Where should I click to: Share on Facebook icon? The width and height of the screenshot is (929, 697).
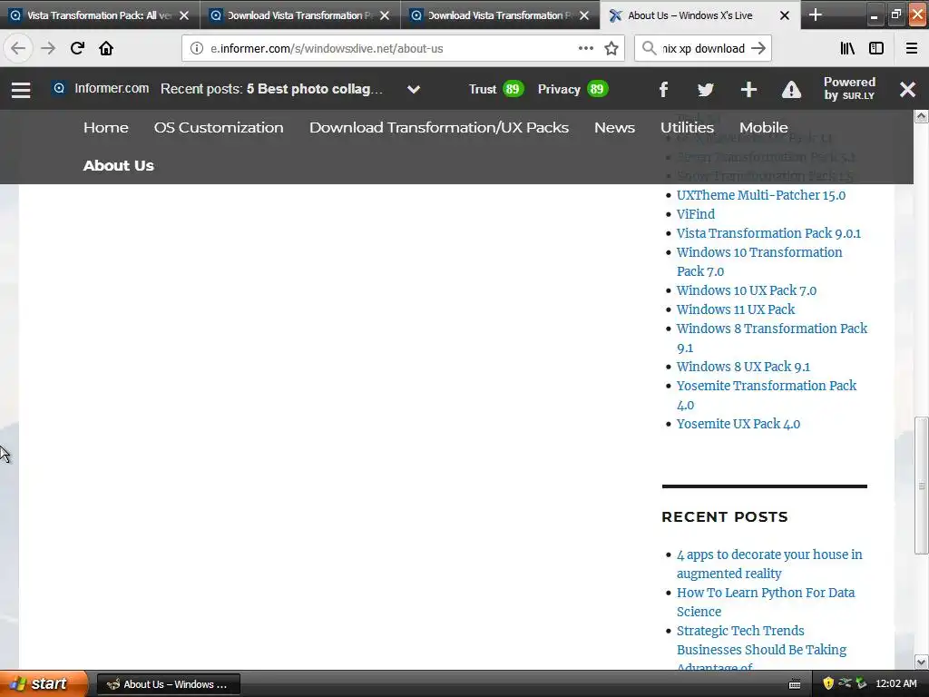click(x=663, y=90)
